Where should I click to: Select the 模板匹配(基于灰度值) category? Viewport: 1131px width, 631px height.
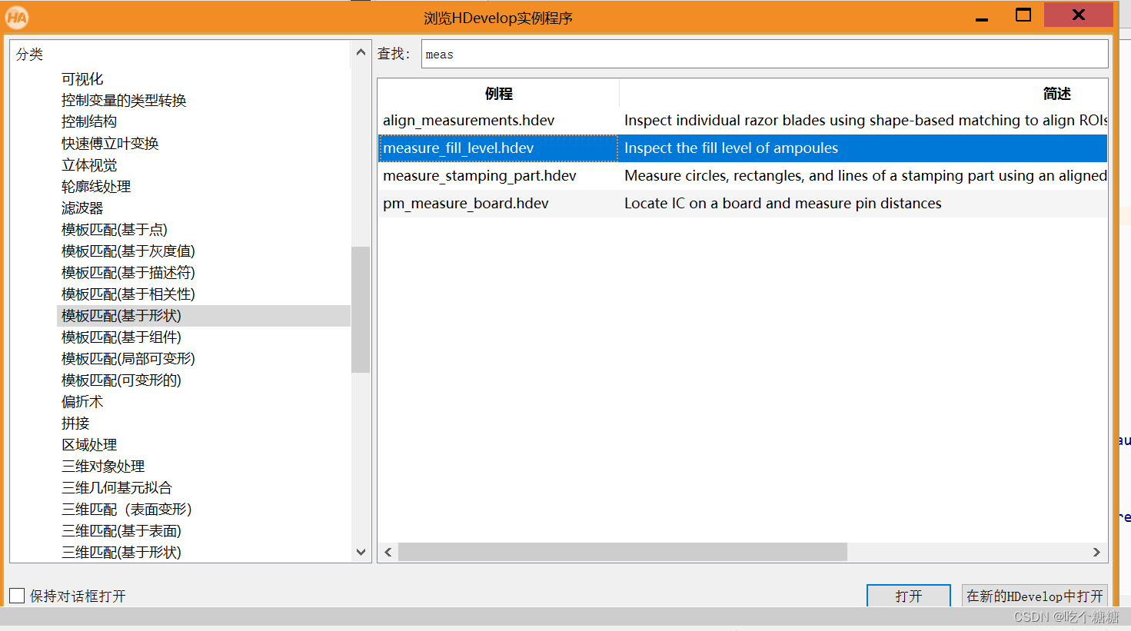(x=128, y=251)
